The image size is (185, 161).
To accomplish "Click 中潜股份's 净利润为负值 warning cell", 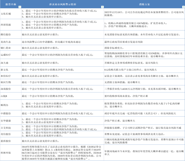I will pyautogui.click(x=62, y=113).
